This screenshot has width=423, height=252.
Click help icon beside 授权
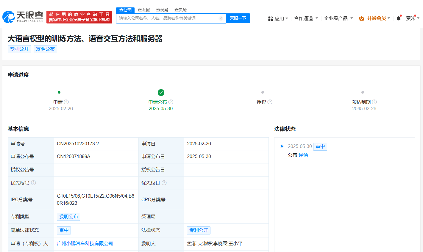coord(270,102)
